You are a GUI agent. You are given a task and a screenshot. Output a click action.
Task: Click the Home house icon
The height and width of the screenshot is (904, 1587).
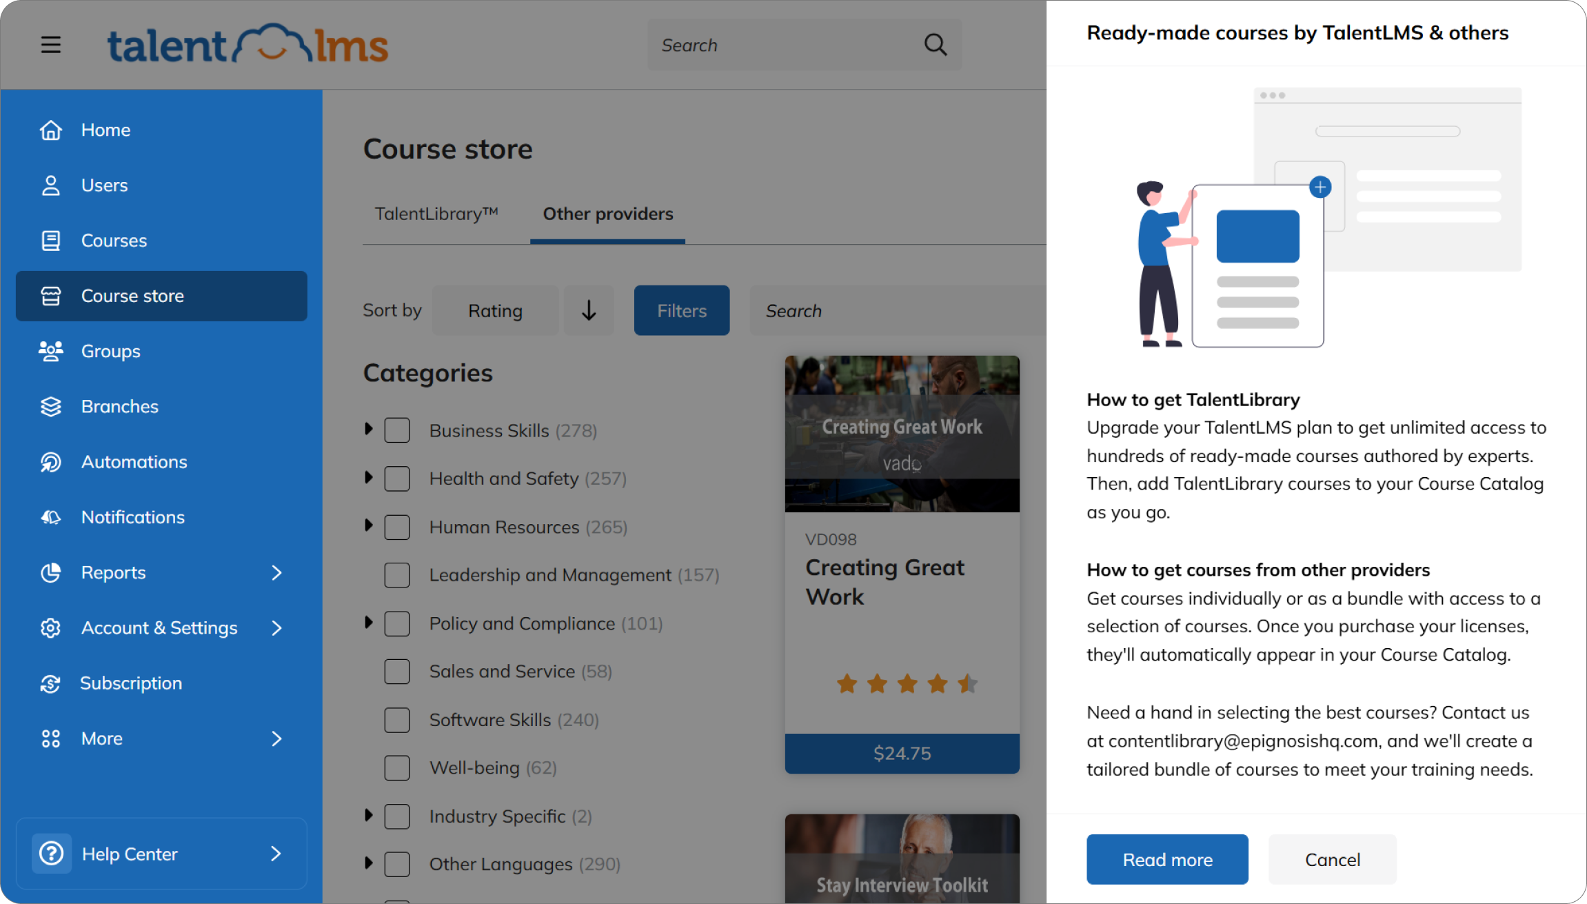(51, 130)
